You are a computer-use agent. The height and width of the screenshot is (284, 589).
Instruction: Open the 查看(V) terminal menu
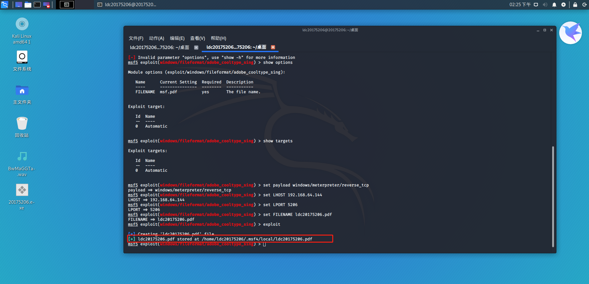point(197,38)
